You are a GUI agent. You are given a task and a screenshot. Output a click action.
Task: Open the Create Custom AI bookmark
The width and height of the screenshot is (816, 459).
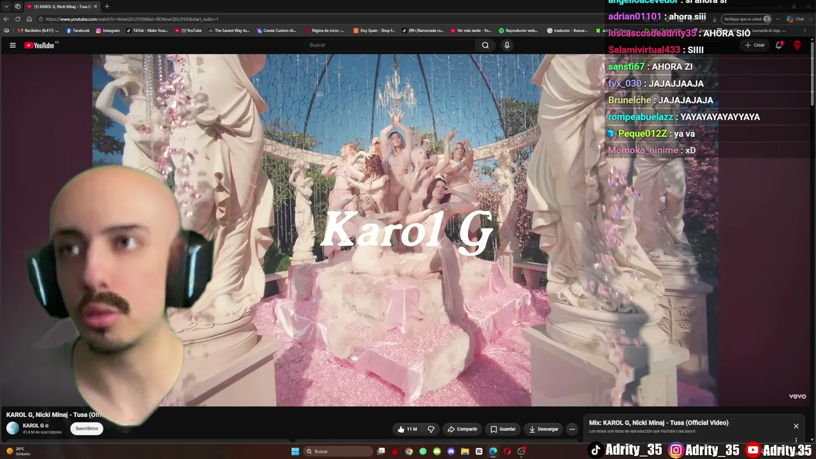pyautogui.click(x=276, y=31)
